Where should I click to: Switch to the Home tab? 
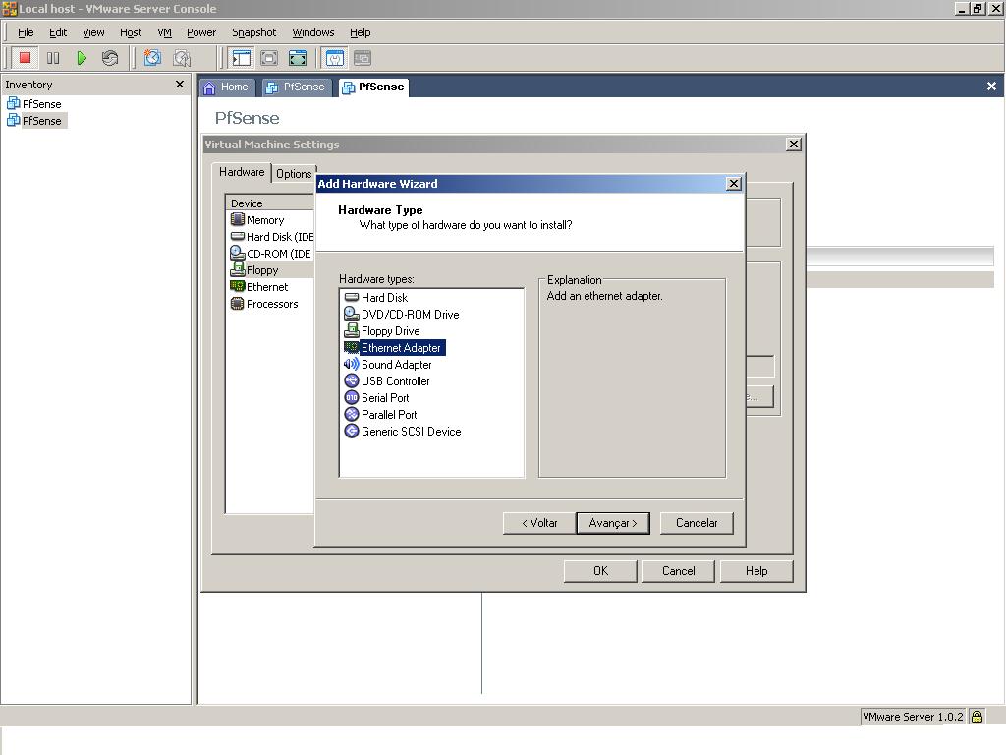pyautogui.click(x=227, y=87)
